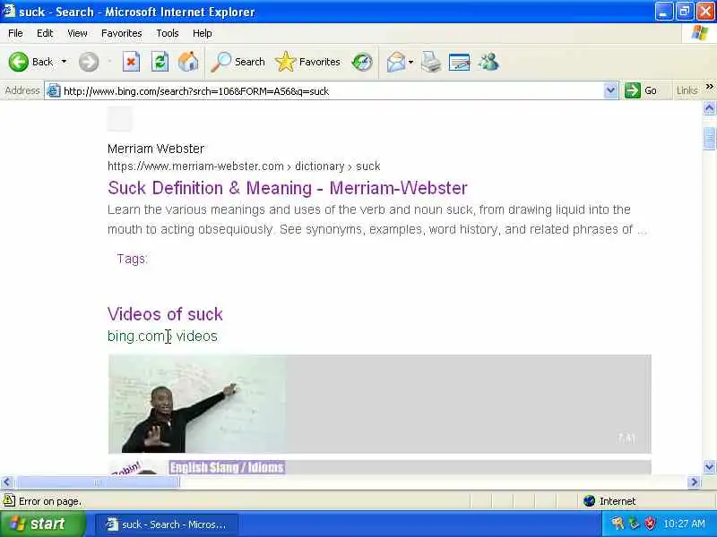717x537 pixels.
Task: Open the Favorites menu
Action: (122, 33)
